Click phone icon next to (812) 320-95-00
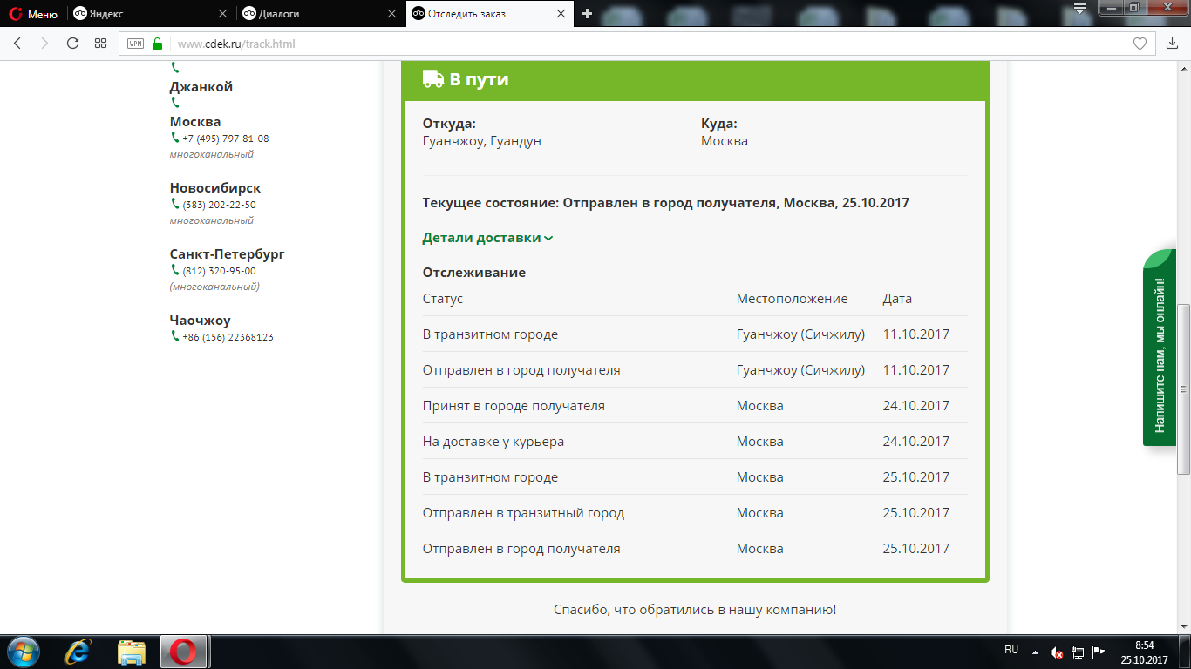The width and height of the screenshot is (1191, 669). (175, 270)
